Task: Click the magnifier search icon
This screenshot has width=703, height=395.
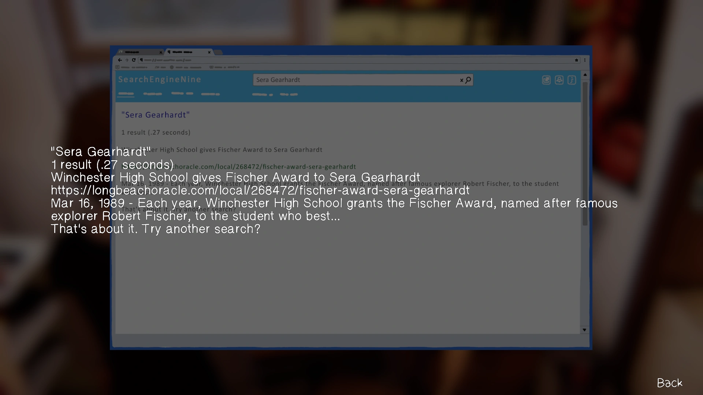Action: pyautogui.click(x=468, y=80)
